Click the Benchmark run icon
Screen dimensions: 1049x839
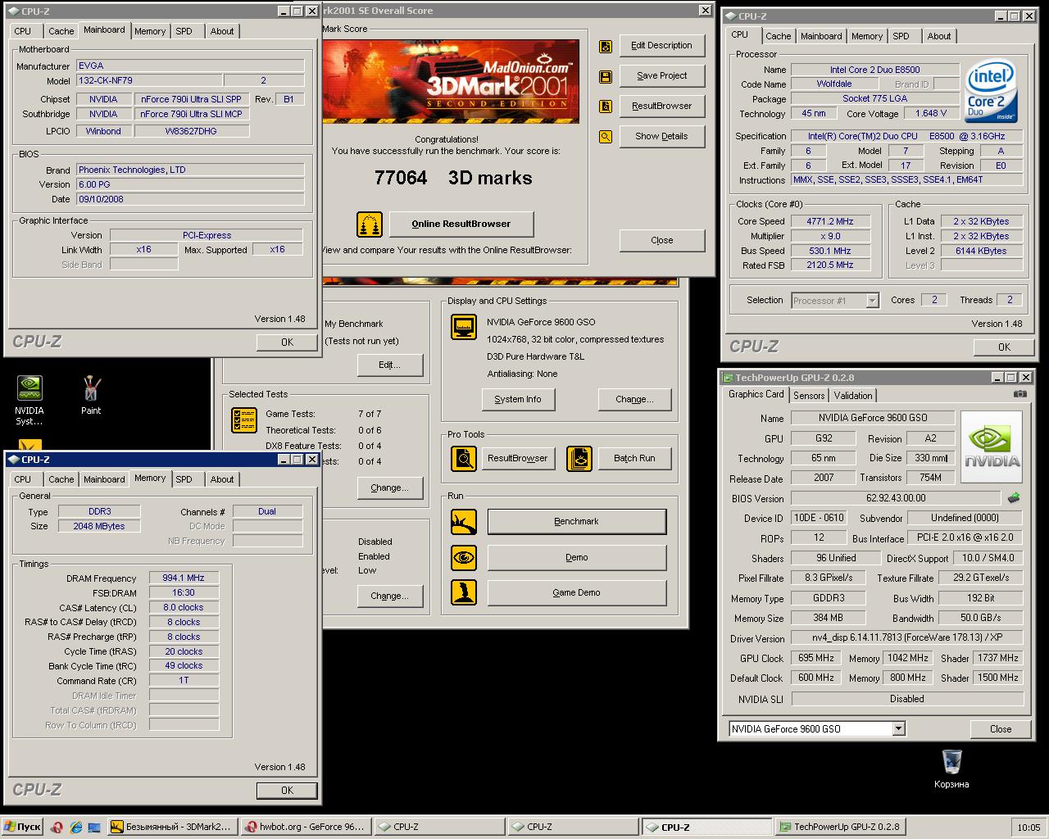coord(464,521)
